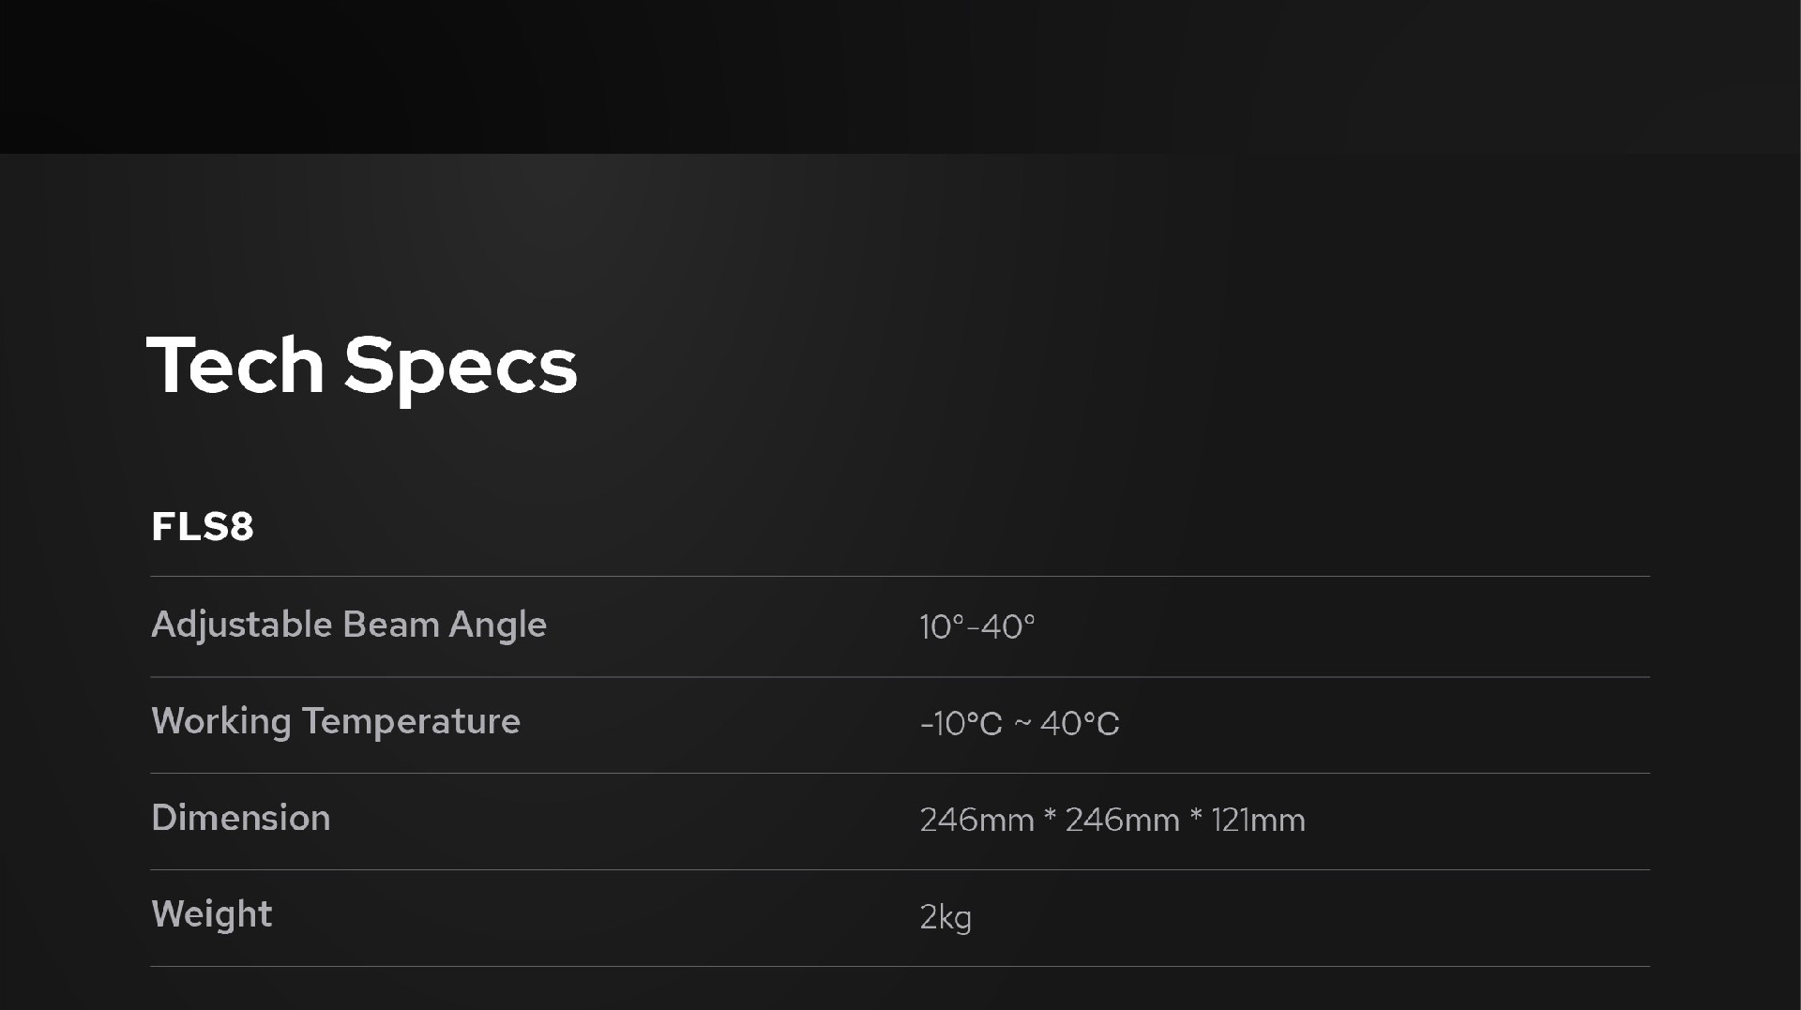The image size is (1801, 1010).
Task: Click the word "Angle" in the spec label
Action: click(497, 626)
